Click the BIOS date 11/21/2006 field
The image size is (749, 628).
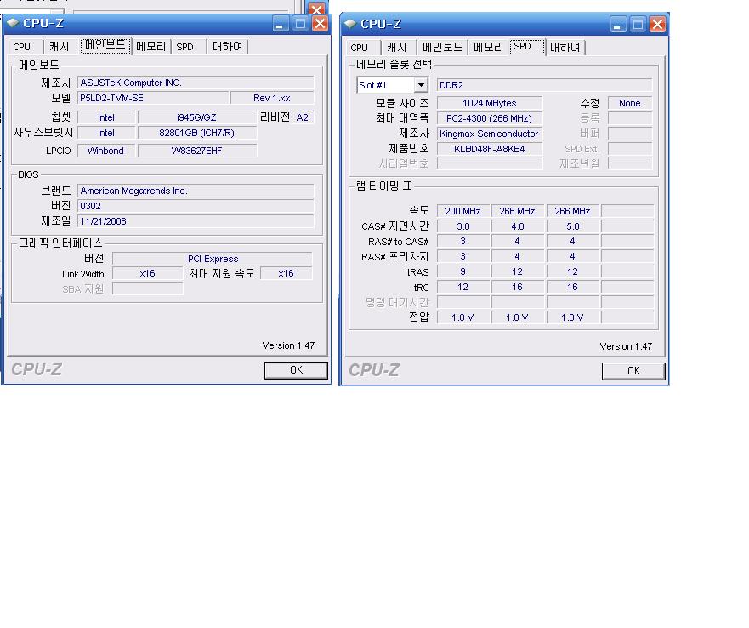point(196,221)
